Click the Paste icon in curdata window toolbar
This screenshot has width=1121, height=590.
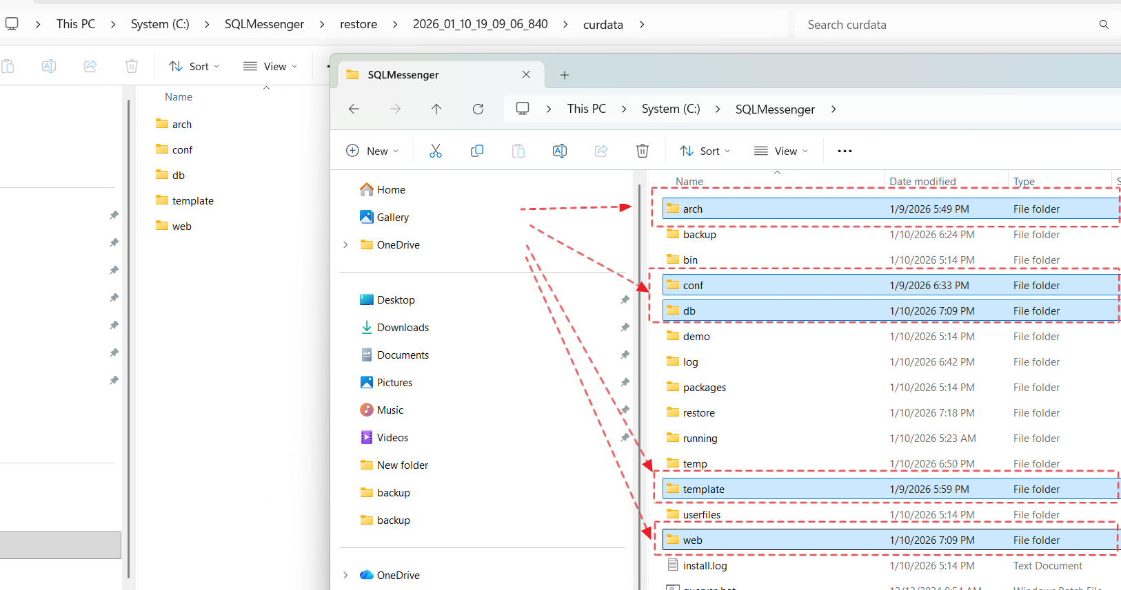coord(8,66)
